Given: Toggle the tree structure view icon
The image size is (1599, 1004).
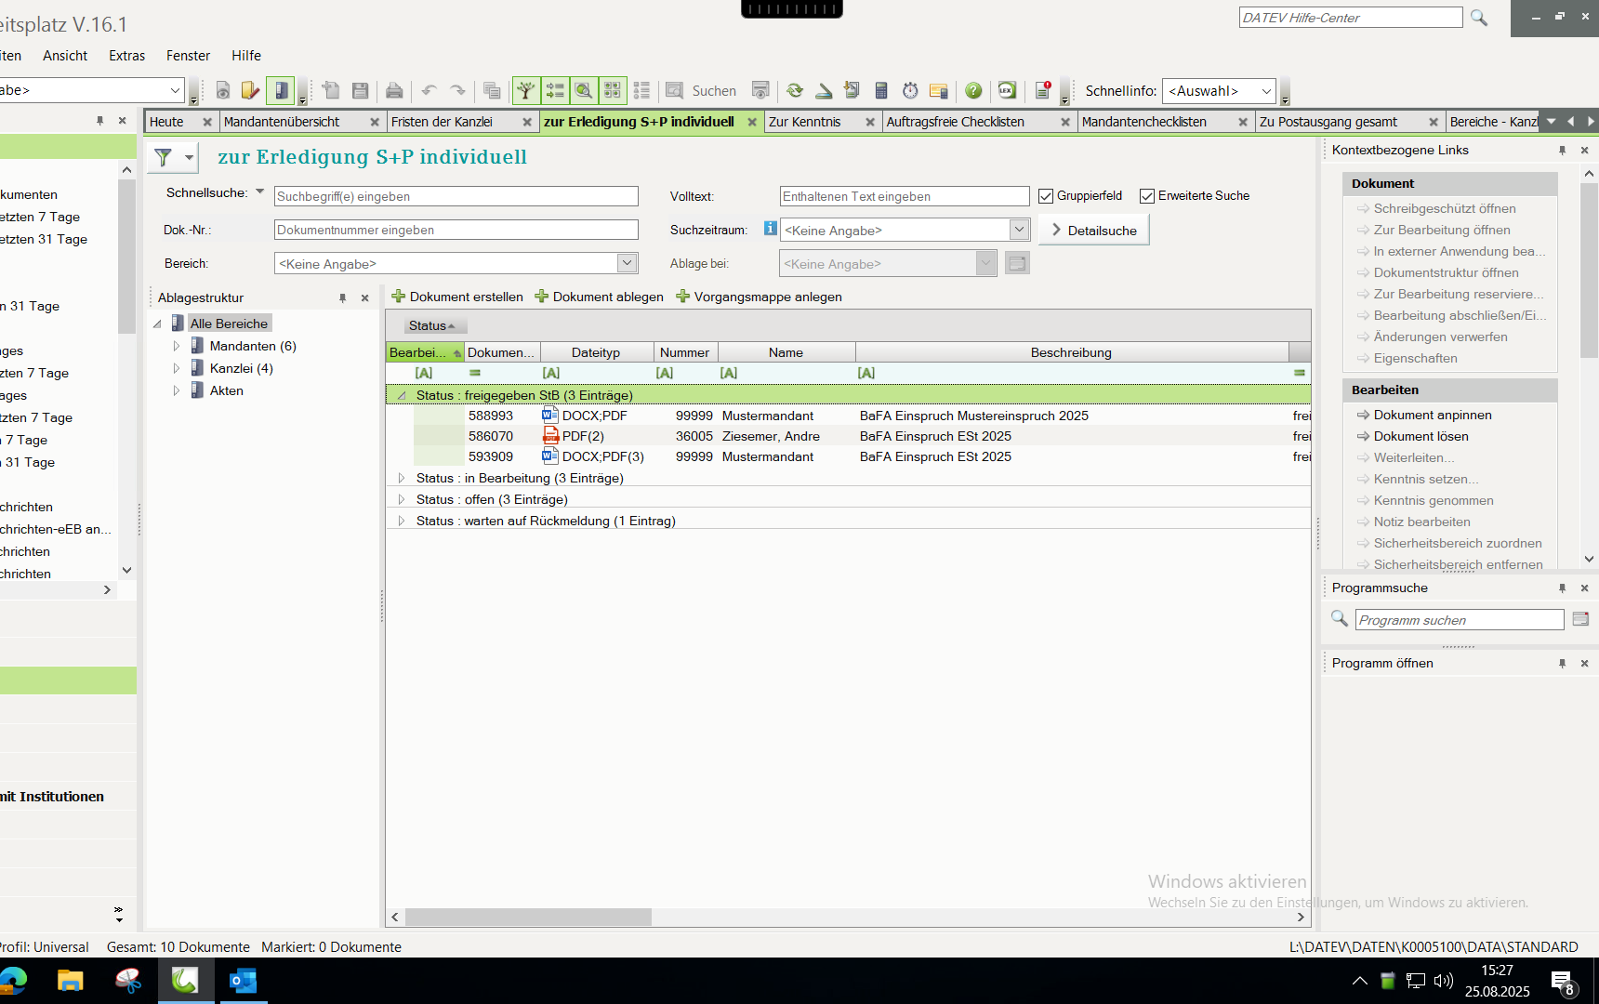Looking at the screenshot, I should (526, 90).
